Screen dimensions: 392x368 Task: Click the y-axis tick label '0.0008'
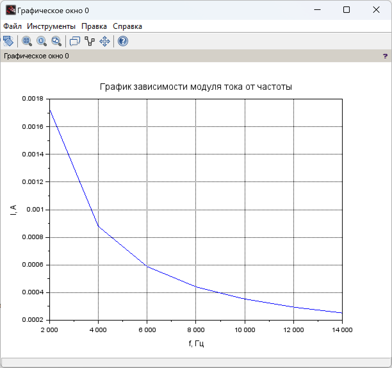point(33,237)
